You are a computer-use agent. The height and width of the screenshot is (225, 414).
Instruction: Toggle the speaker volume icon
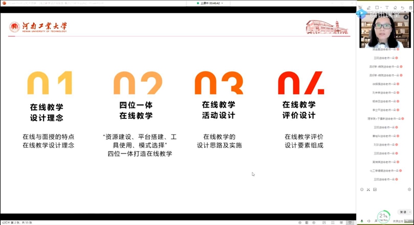pyautogui.click(x=368, y=221)
